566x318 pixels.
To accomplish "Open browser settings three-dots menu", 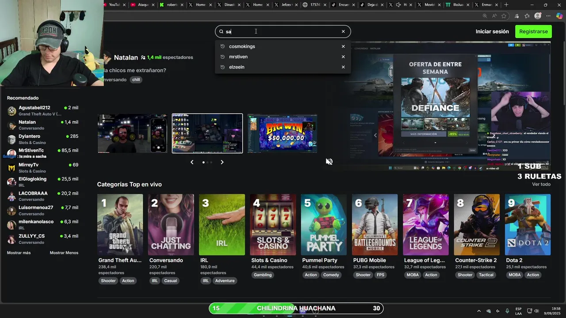I will click(x=548, y=16).
